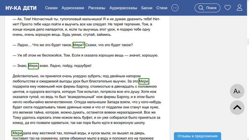Click the highlighted word "Мери?"

[79, 45]
